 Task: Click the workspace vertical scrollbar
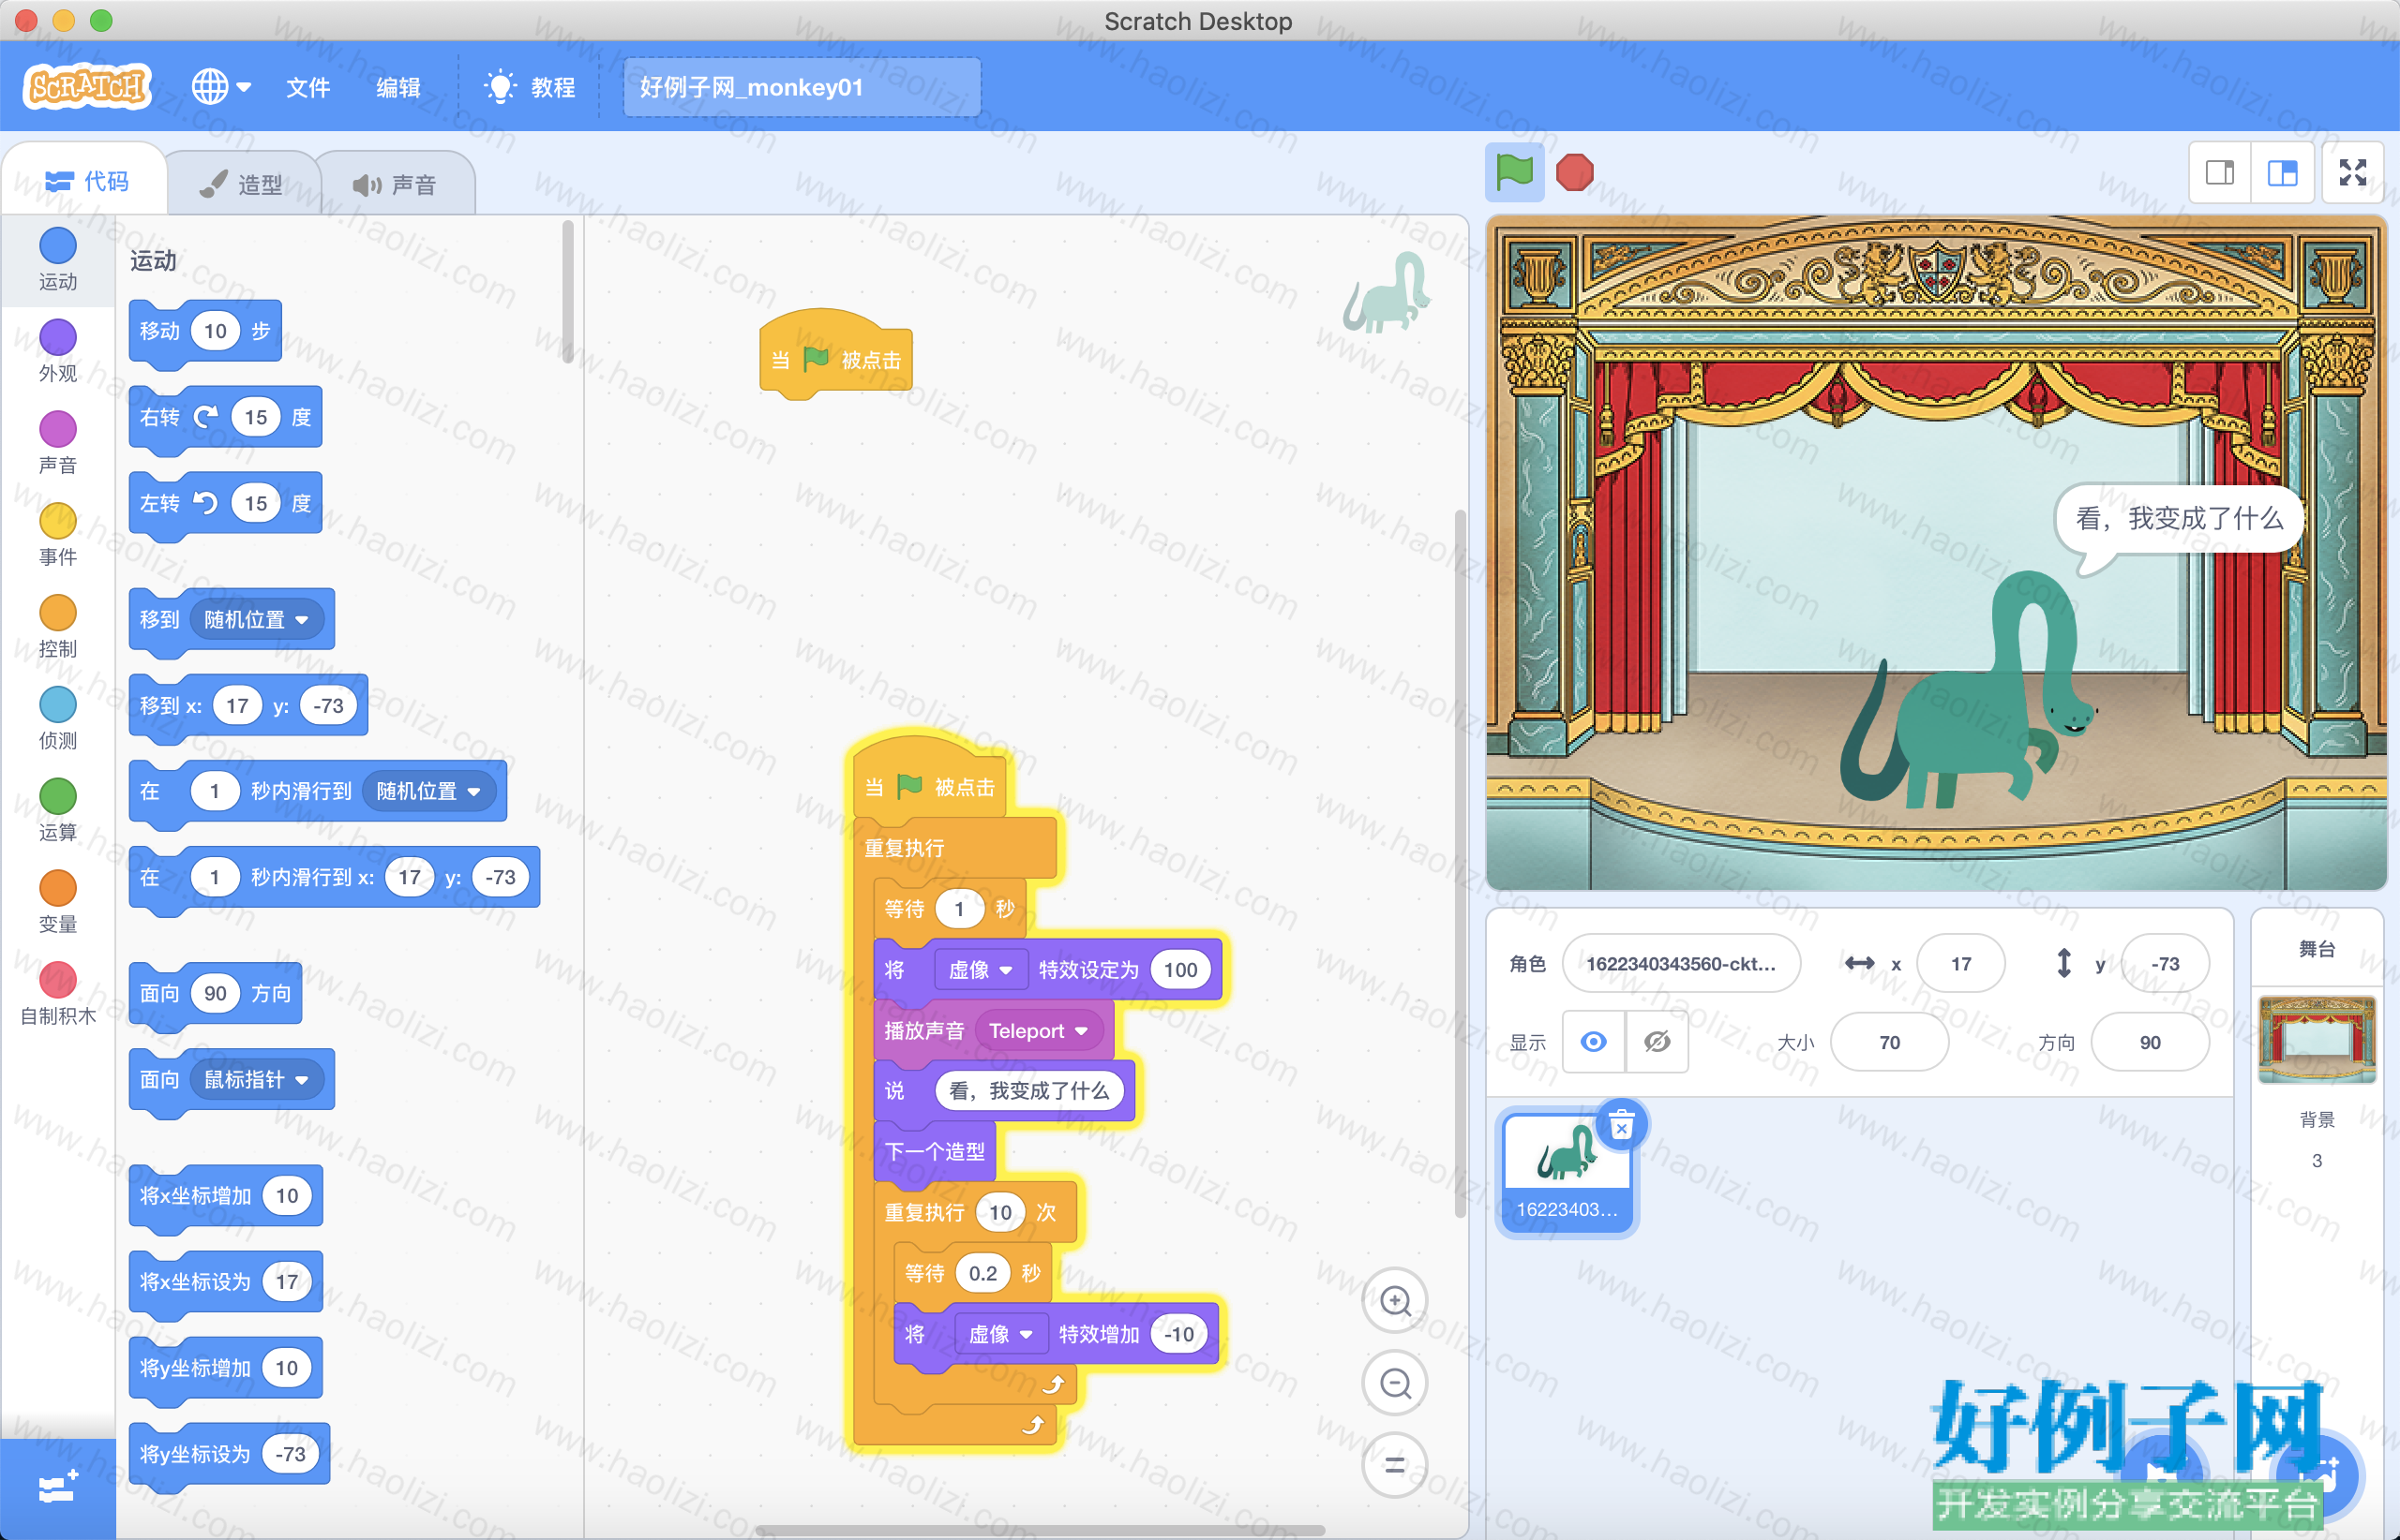tap(1461, 864)
